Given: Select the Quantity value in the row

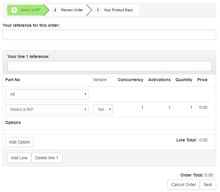Looking at the screenshot, I should click(191, 107).
